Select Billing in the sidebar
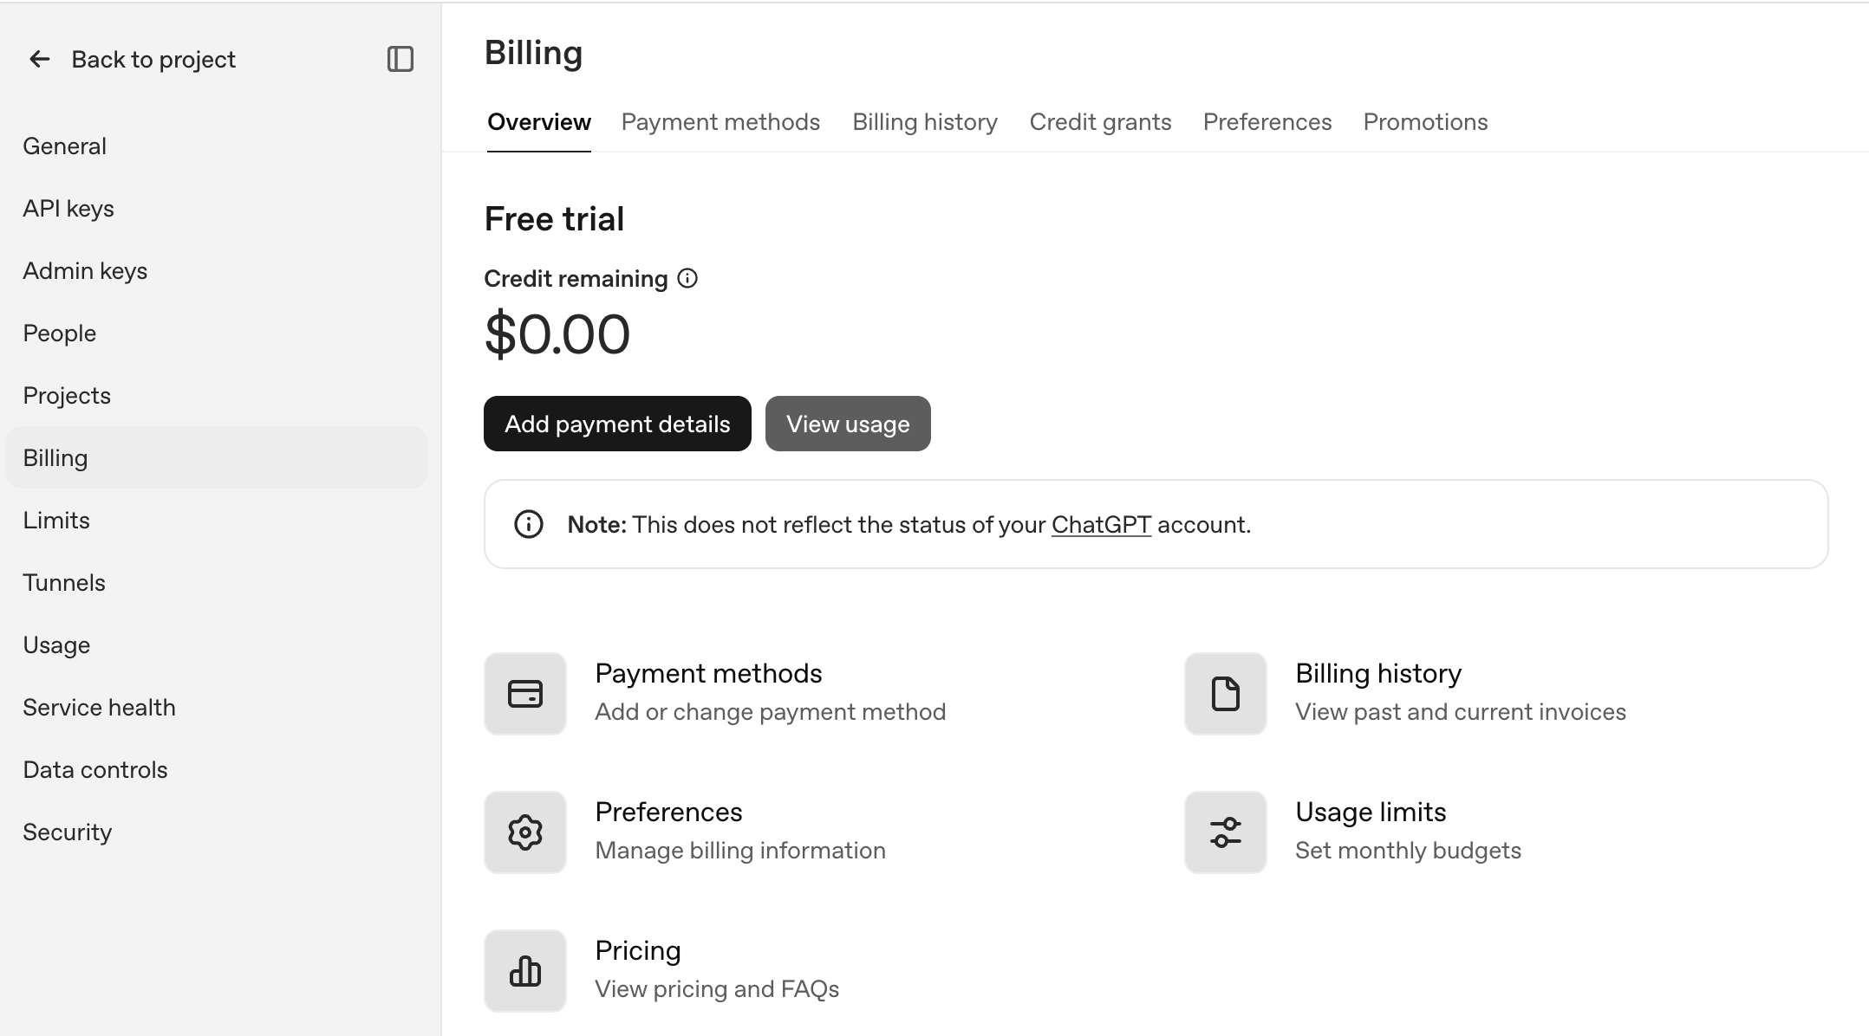This screenshot has height=1036, width=1869. (217, 457)
